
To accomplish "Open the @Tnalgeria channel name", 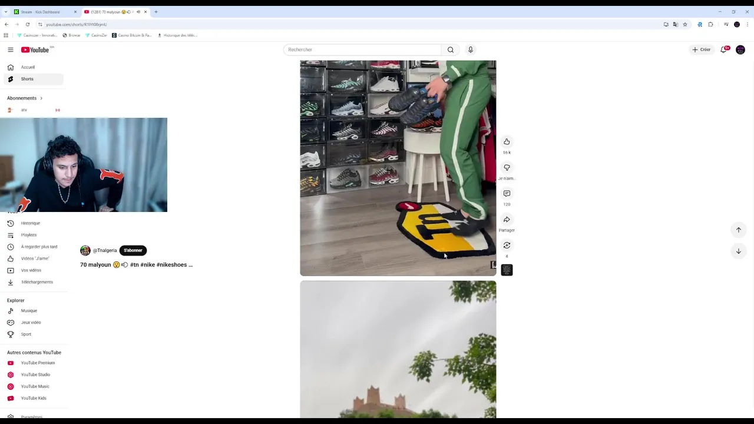I will pyautogui.click(x=105, y=251).
